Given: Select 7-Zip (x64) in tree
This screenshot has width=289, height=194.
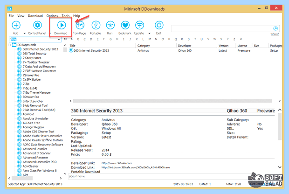Looking at the screenshot, I should 30,88.
